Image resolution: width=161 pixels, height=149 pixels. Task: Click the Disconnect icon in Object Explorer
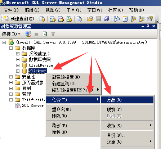point(28,34)
